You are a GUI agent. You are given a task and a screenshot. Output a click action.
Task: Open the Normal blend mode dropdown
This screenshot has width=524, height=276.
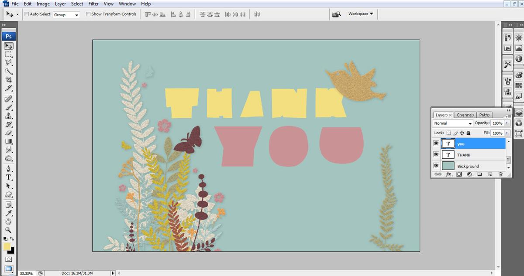pyautogui.click(x=453, y=123)
